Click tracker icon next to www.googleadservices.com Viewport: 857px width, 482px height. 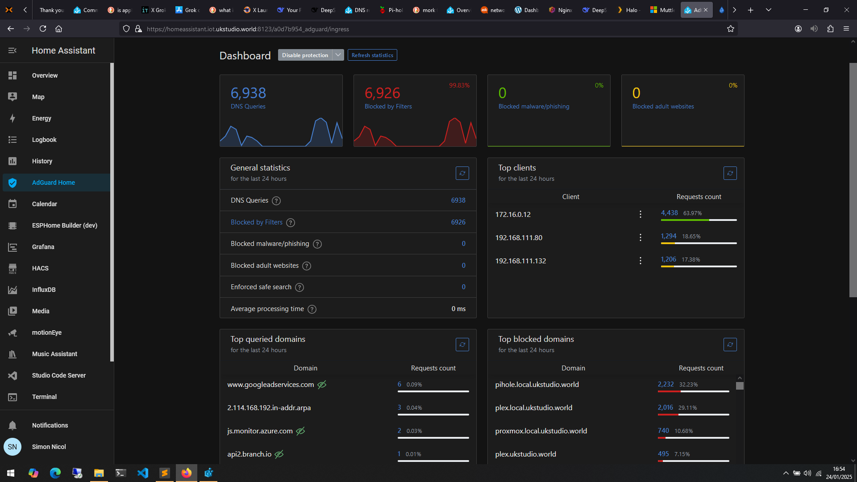[322, 384]
